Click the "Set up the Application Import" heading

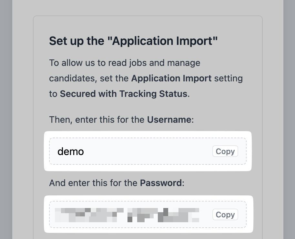pos(133,41)
